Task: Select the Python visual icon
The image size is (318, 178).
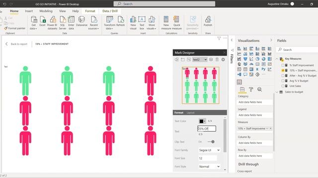Action: click(x=263, y=69)
